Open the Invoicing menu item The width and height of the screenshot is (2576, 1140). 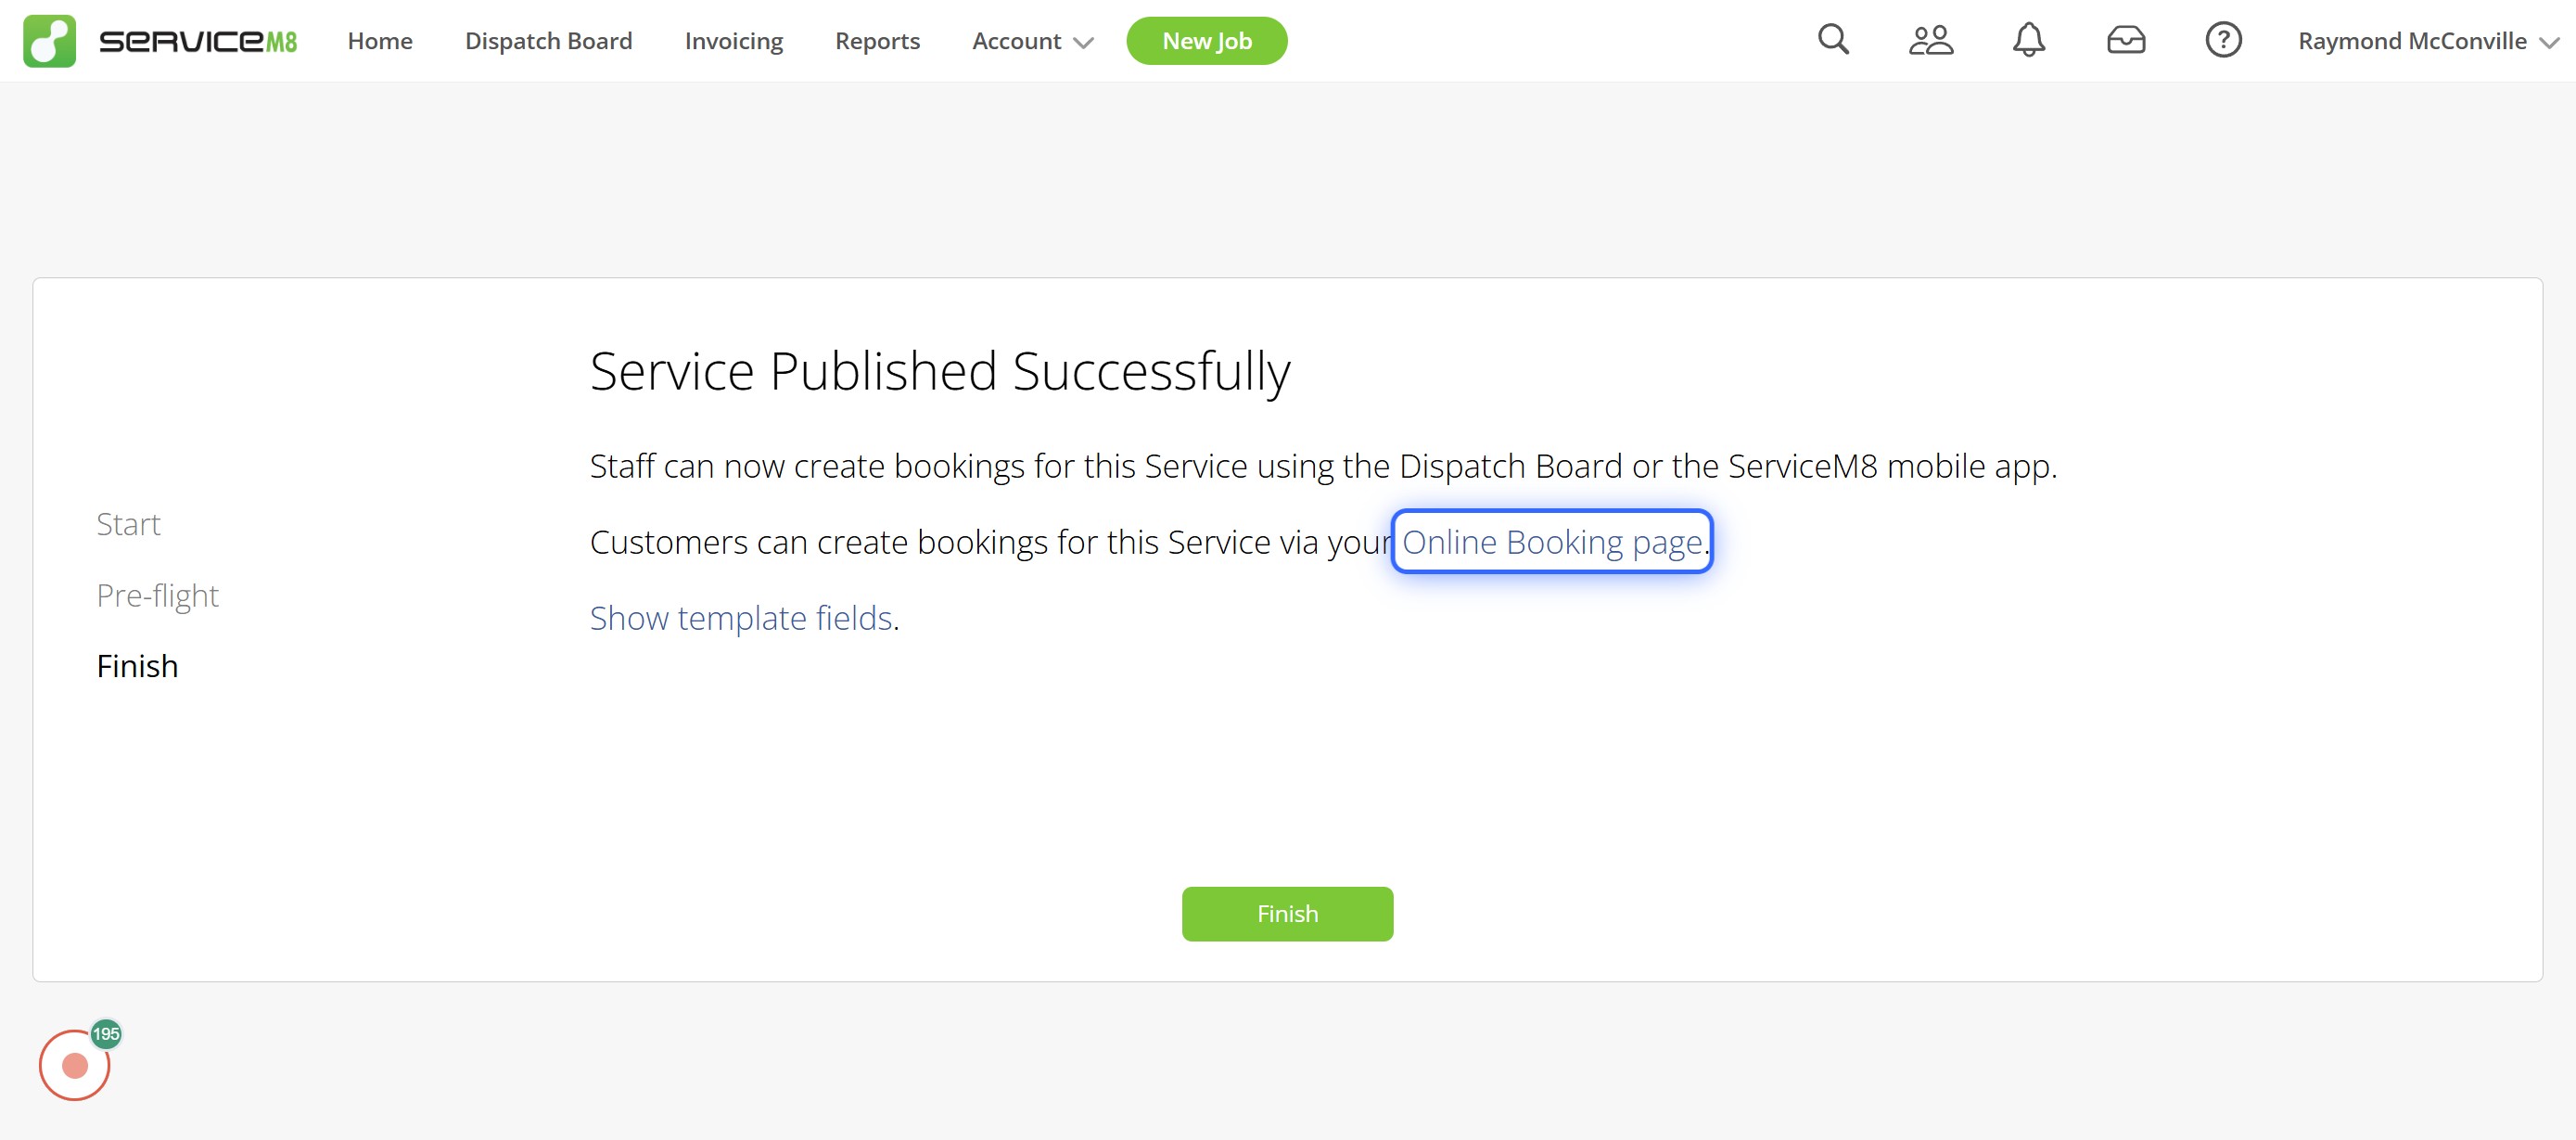point(733,41)
